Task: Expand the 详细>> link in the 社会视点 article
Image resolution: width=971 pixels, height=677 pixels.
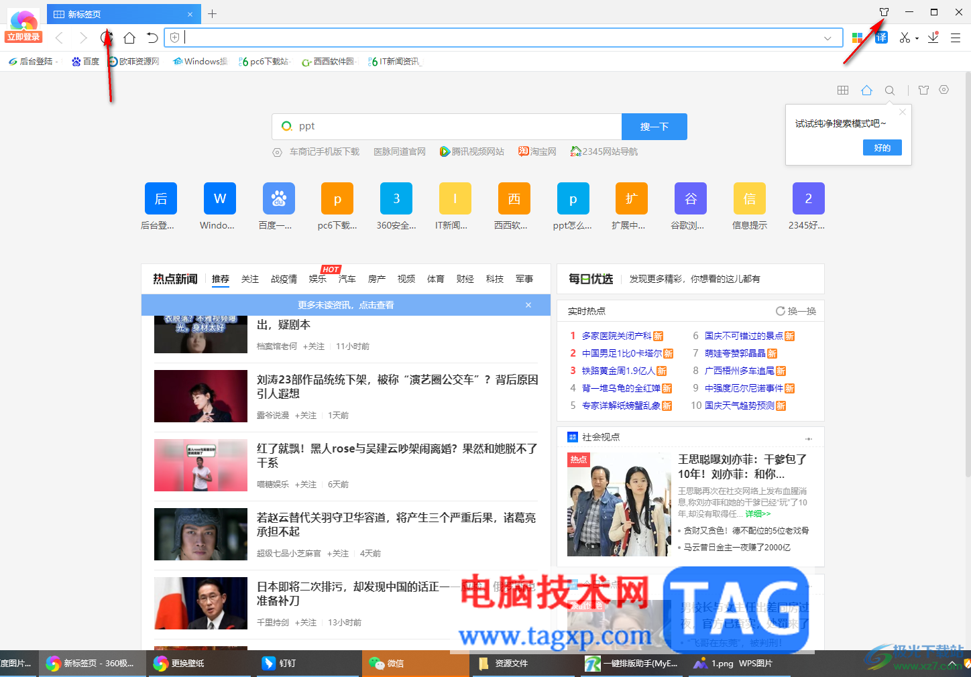Action: coord(758,514)
